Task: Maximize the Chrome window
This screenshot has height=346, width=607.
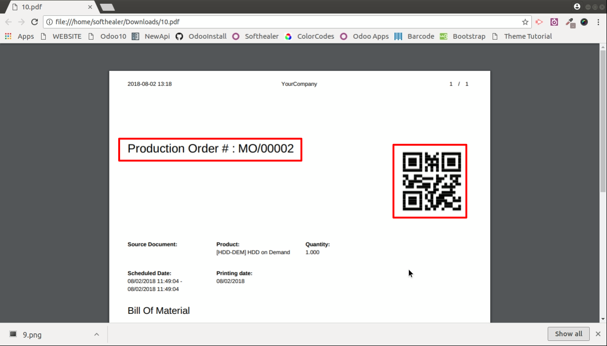Action: point(595,7)
